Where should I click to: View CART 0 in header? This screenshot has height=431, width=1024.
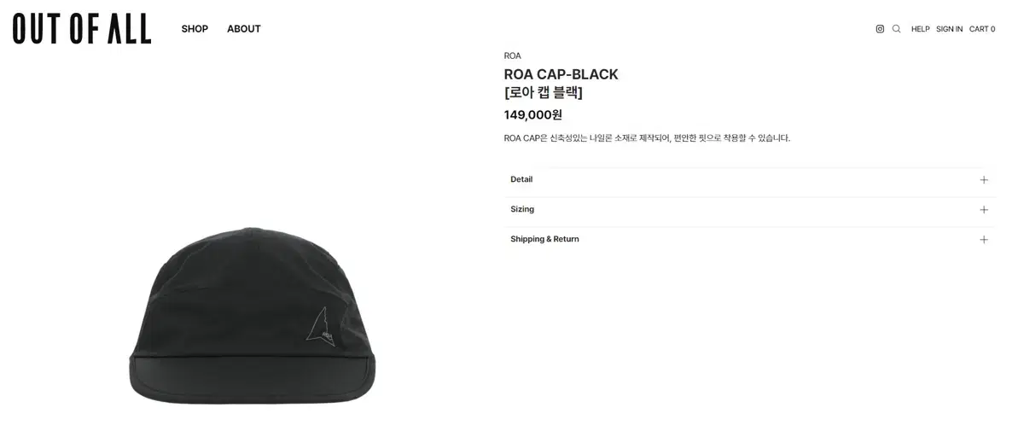tap(982, 29)
